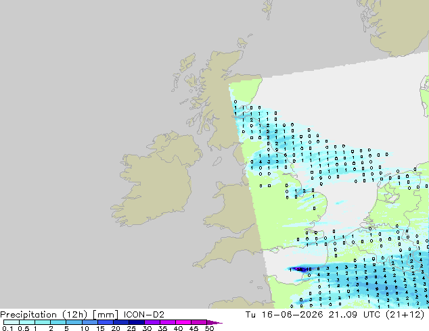Click the legend value "45"
The width and height of the screenshot is (429, 331).
194,328
